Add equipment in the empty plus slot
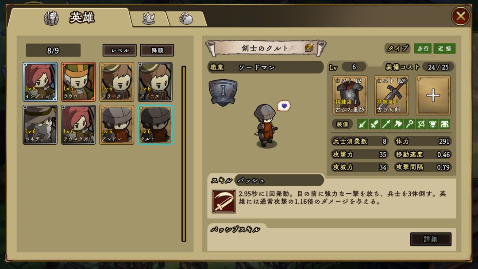Screen dimensions: 478x269 (433, 96)
